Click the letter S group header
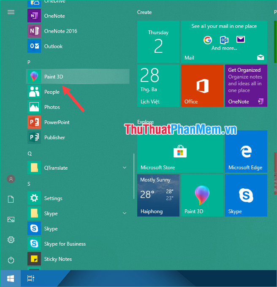This screenshot has height=287, width=277. (x=29, y=184)
